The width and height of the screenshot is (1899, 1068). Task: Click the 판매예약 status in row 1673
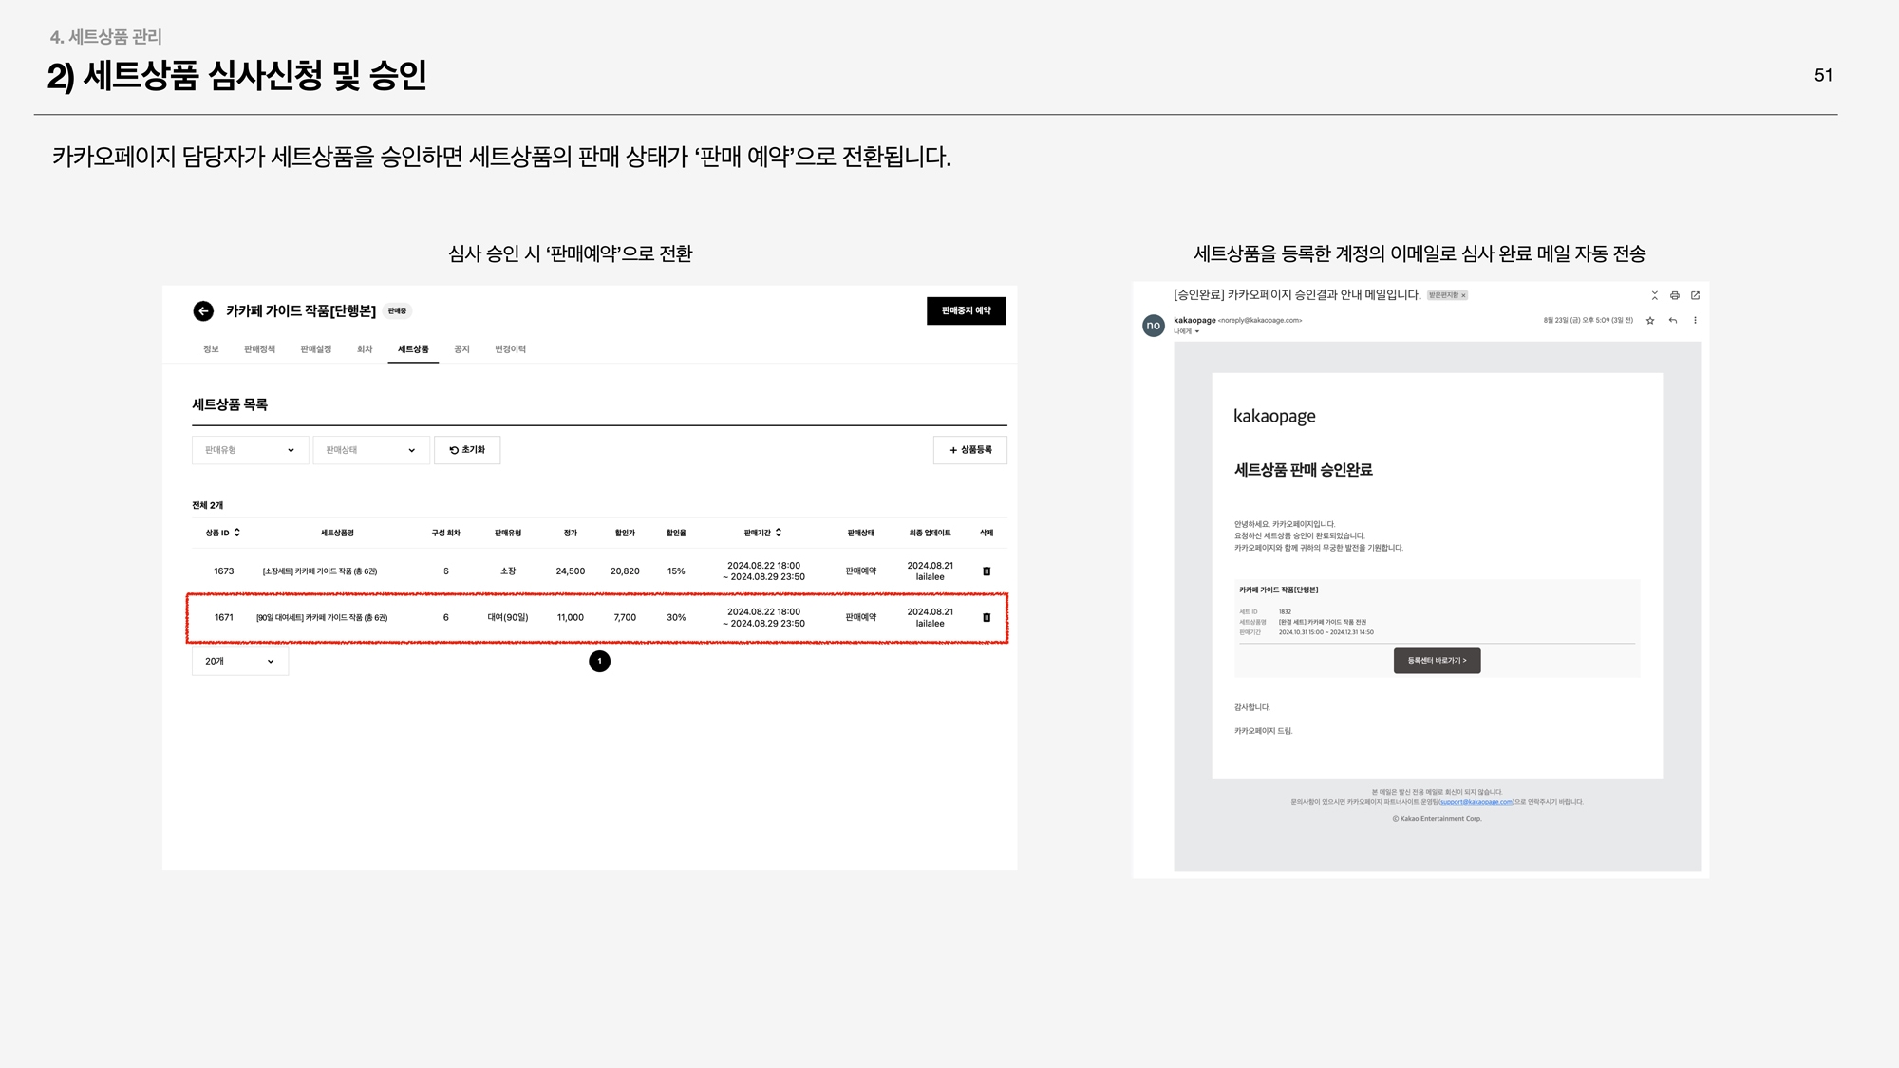(x=861, y=571)
